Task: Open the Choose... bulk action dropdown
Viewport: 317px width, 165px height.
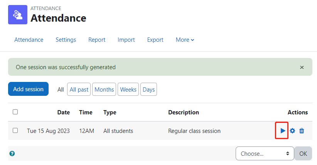Action: point(265,153)
